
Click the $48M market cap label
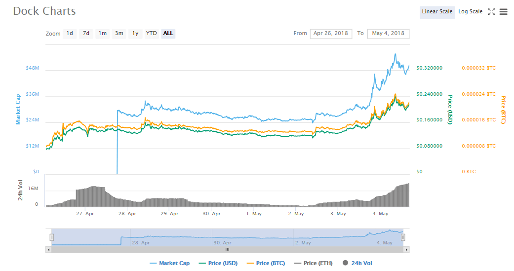coord(33,68)
